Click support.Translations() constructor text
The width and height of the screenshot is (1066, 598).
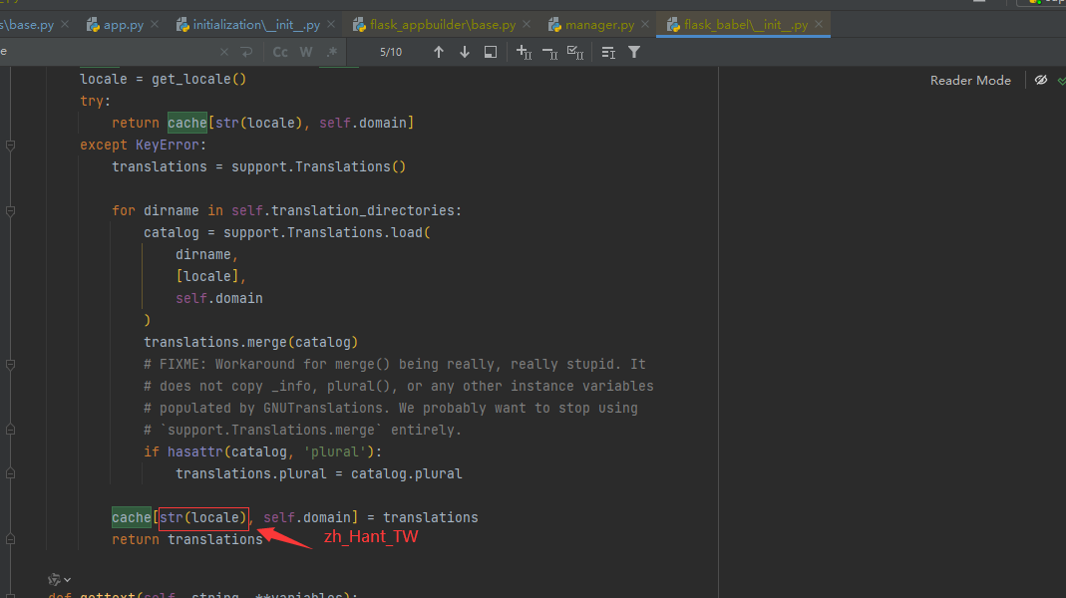pyautogui.click(x=319, y=167)
